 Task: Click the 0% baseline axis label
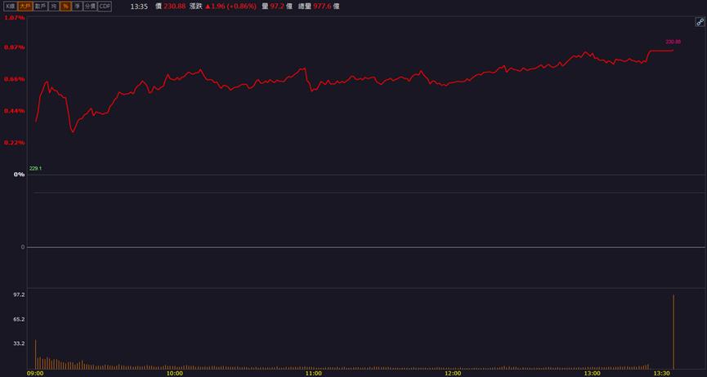click(20, 175)
